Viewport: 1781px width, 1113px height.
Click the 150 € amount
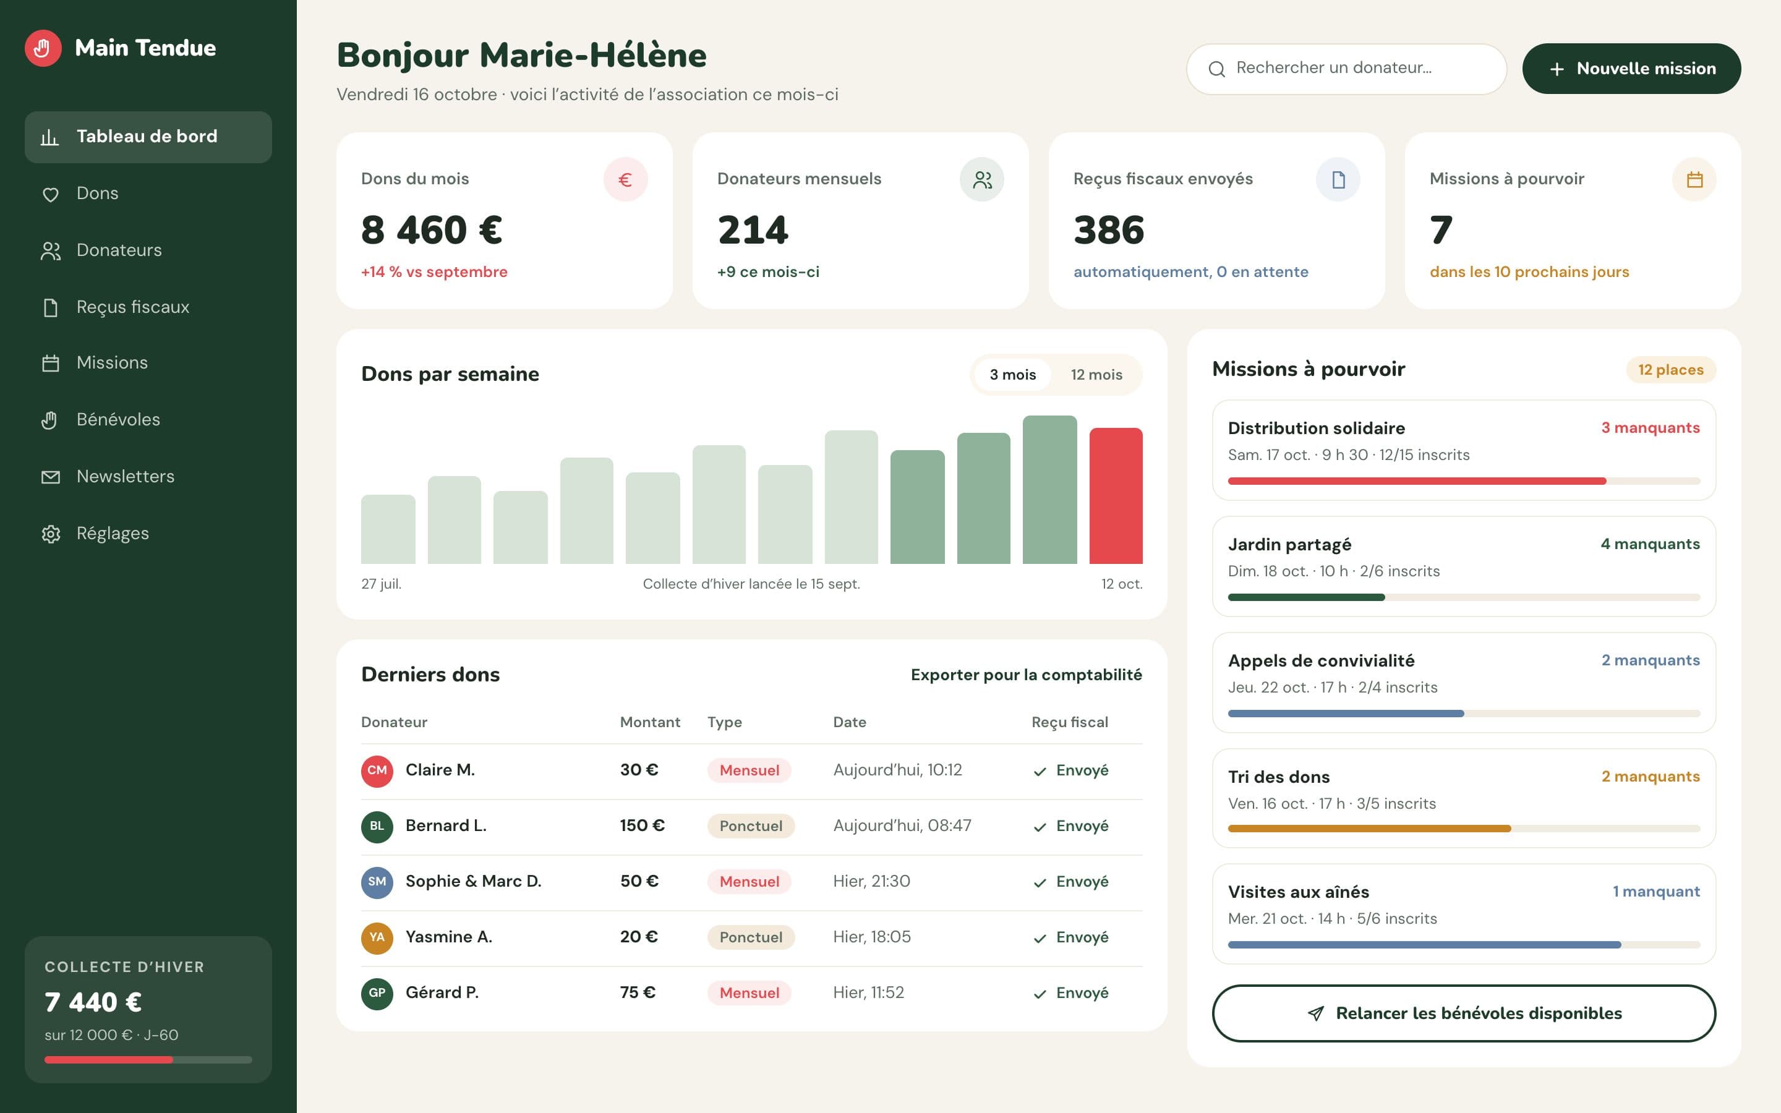point(642,825)
